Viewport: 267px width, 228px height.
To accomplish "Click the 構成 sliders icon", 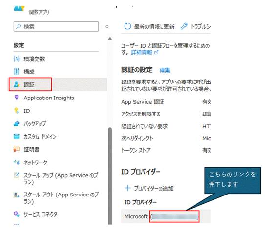I will pyautogui.click(x=17, y=71).
